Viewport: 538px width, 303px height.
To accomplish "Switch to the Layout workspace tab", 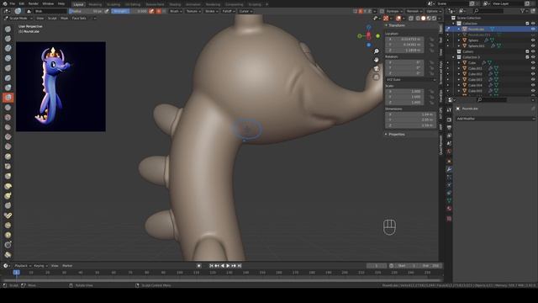I will (78, 4).
